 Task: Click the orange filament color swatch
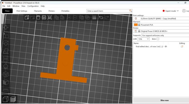click(136, 25)
